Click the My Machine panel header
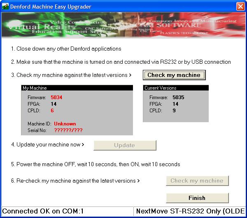 77,88
